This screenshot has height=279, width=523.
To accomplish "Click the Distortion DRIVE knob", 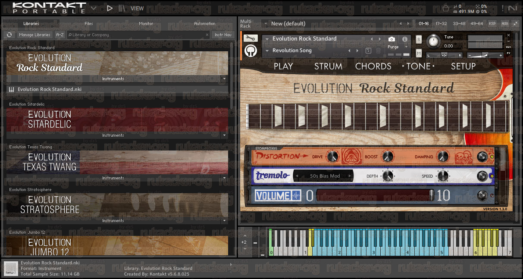I will click(332, 156).
